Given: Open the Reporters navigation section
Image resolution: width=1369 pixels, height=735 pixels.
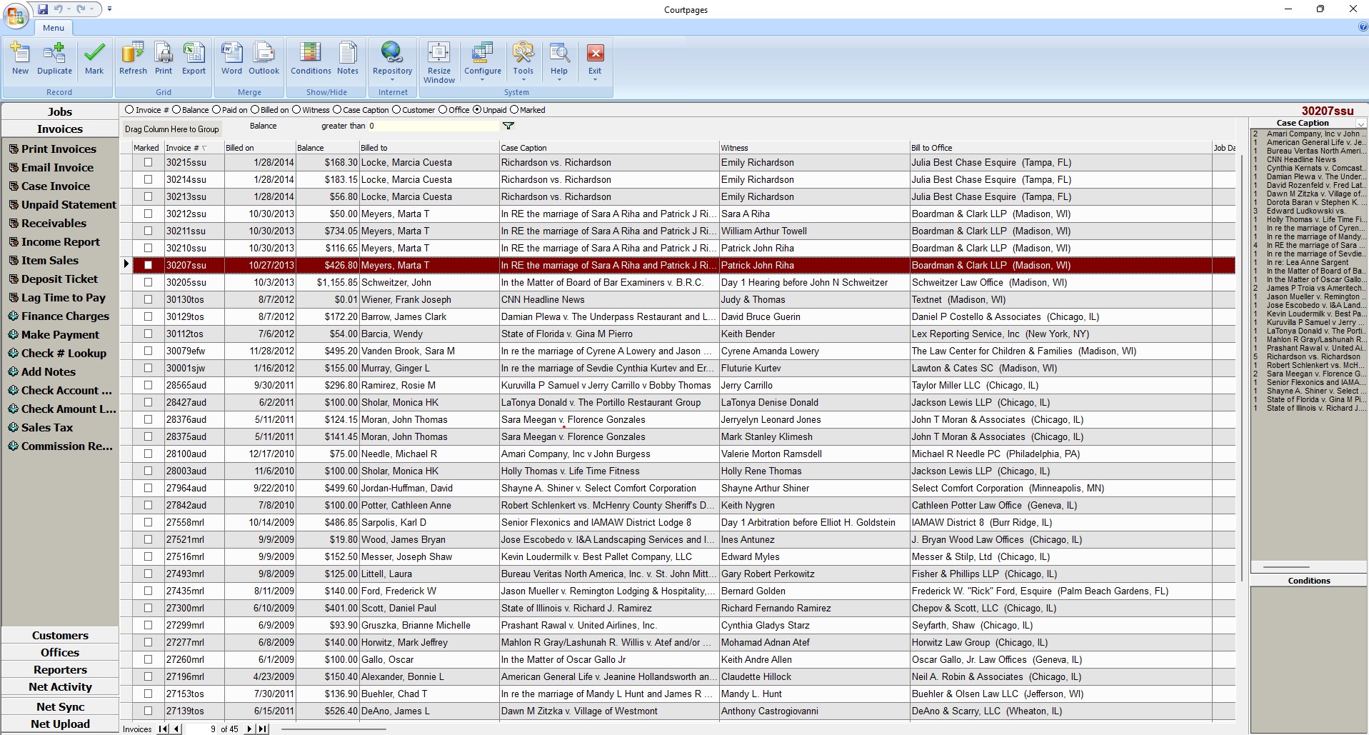Looking at the screenshot, I should click(60, 669).
